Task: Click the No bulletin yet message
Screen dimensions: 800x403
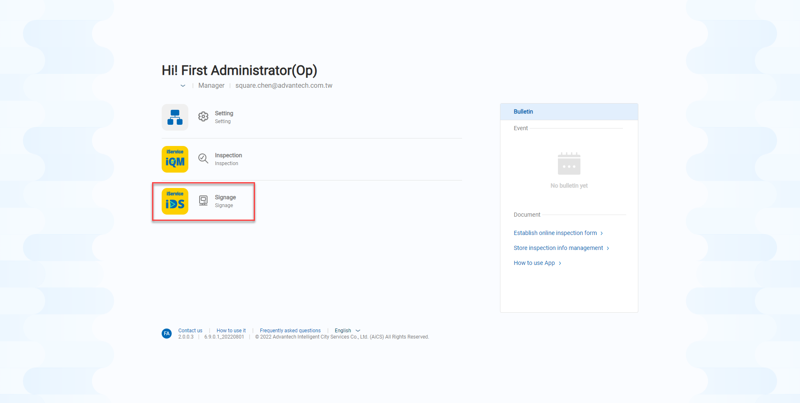Action: (x=569, y=185)
